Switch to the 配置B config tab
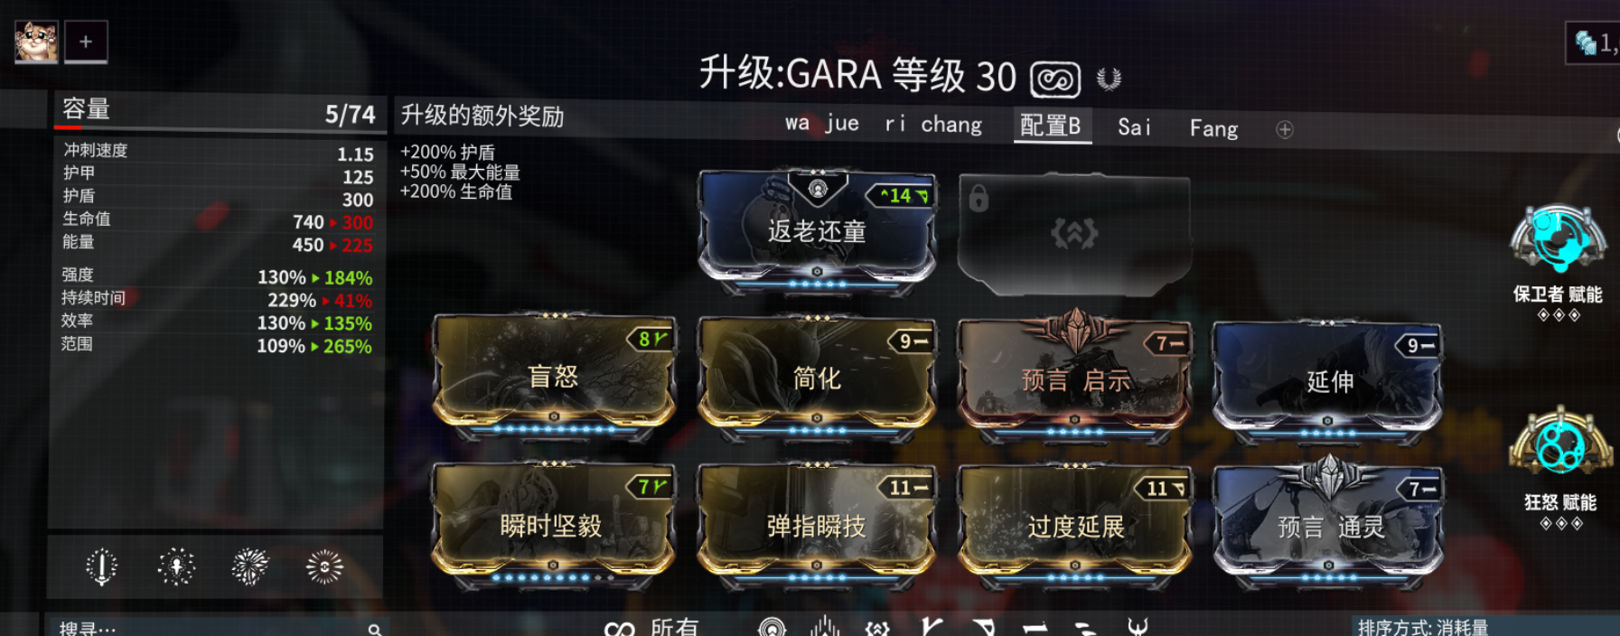Screen dimensions: 1620x636 1051,126
